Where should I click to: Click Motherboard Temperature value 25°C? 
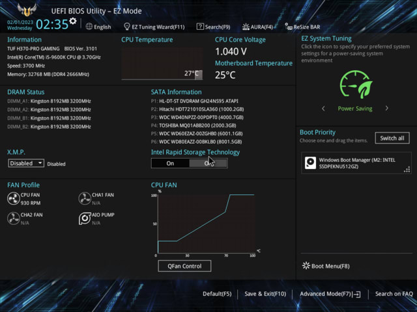pyautogui.click(x=225, y=75)
